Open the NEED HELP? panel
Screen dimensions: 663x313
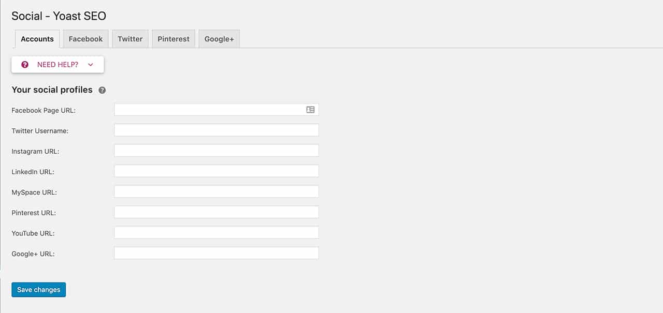tap(57, 65)
